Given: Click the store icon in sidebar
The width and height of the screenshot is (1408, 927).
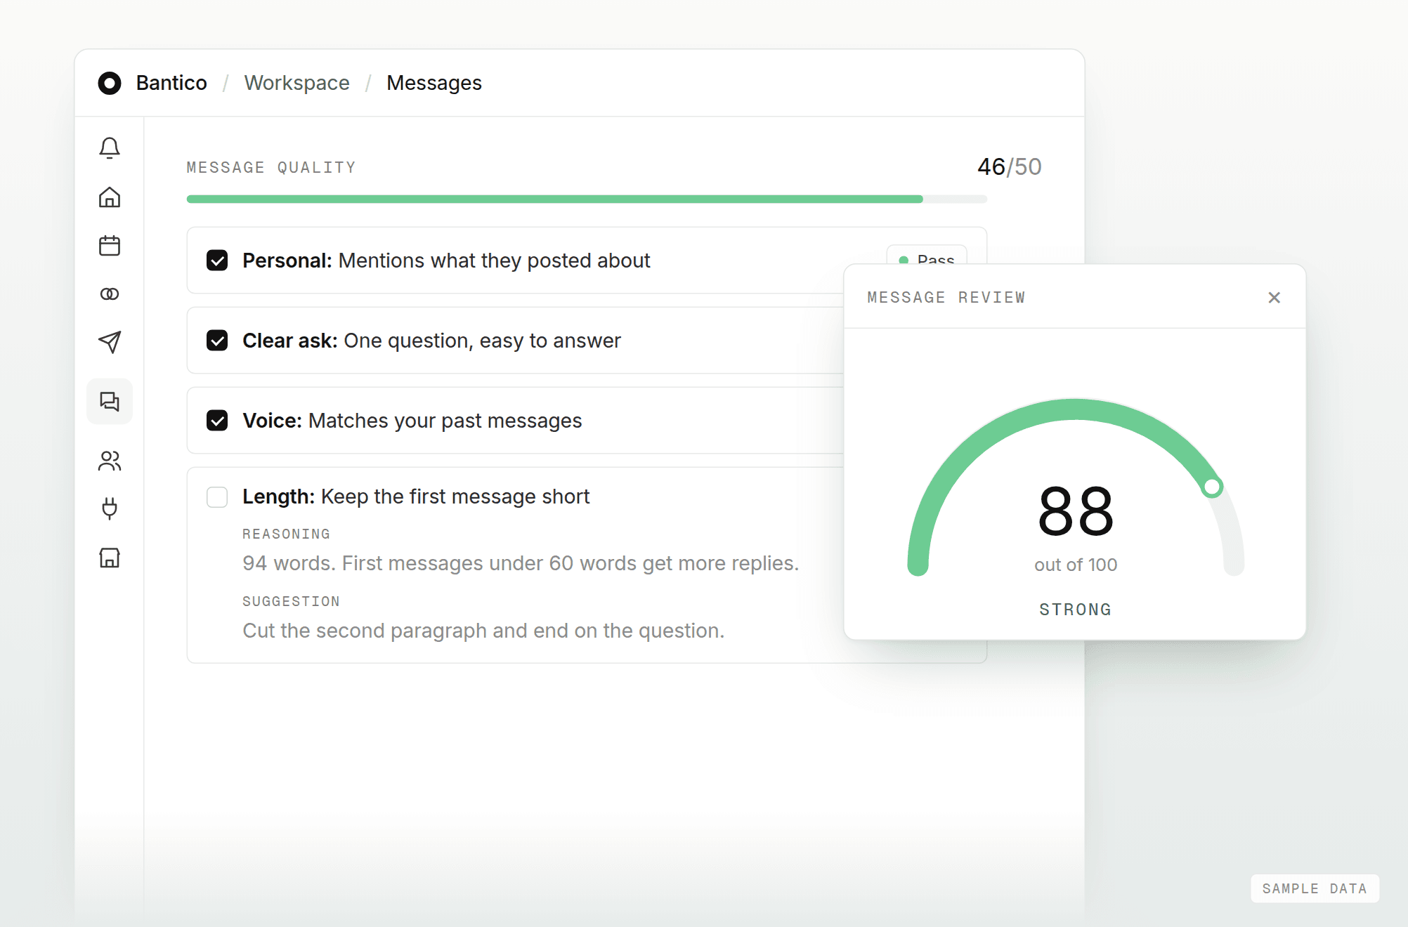Looking at the screenshot, I should (110, 558).
